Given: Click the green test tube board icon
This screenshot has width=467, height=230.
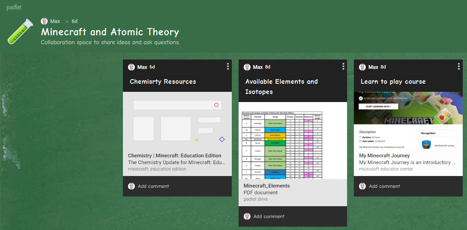Looking at the screenshot, I should pos(20,31).
